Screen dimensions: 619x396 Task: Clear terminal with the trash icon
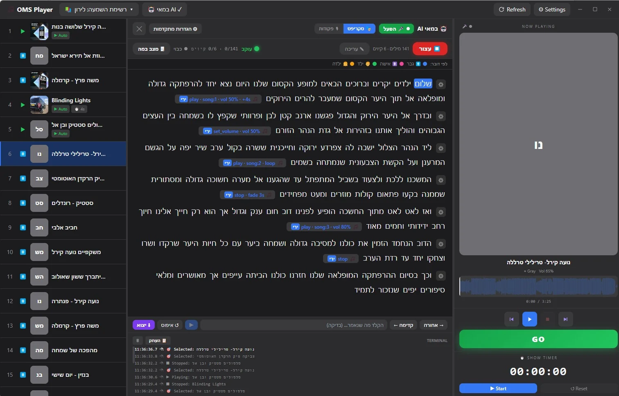(x=138, y=340)
